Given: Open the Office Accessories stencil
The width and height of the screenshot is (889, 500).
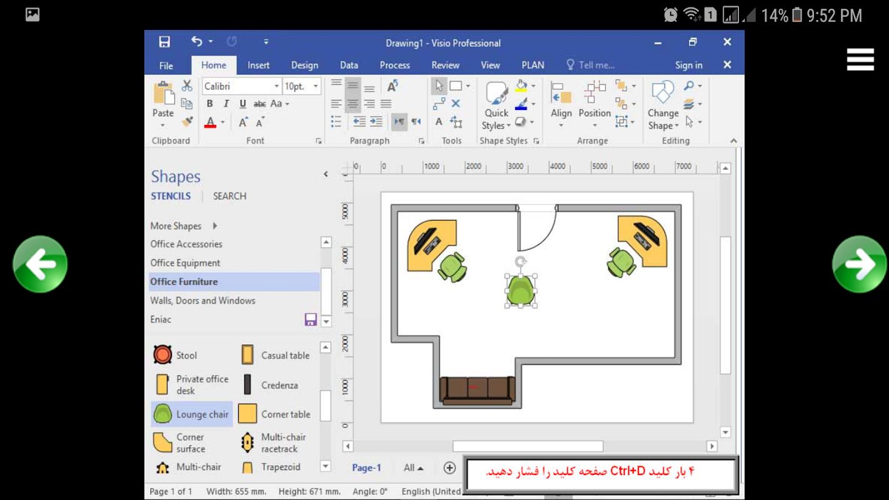Looking at the screenshot, I should [x=186, y=244].
